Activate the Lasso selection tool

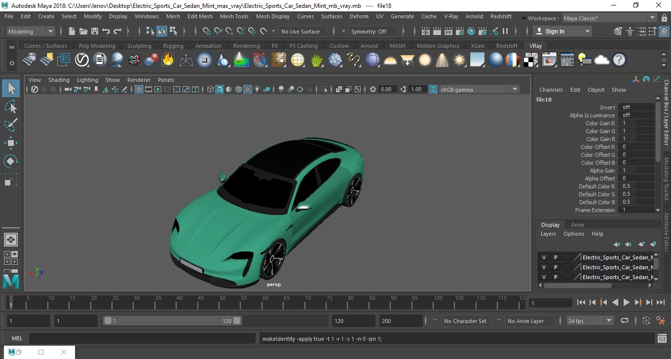pyautogui.click(x=11, y=107)
